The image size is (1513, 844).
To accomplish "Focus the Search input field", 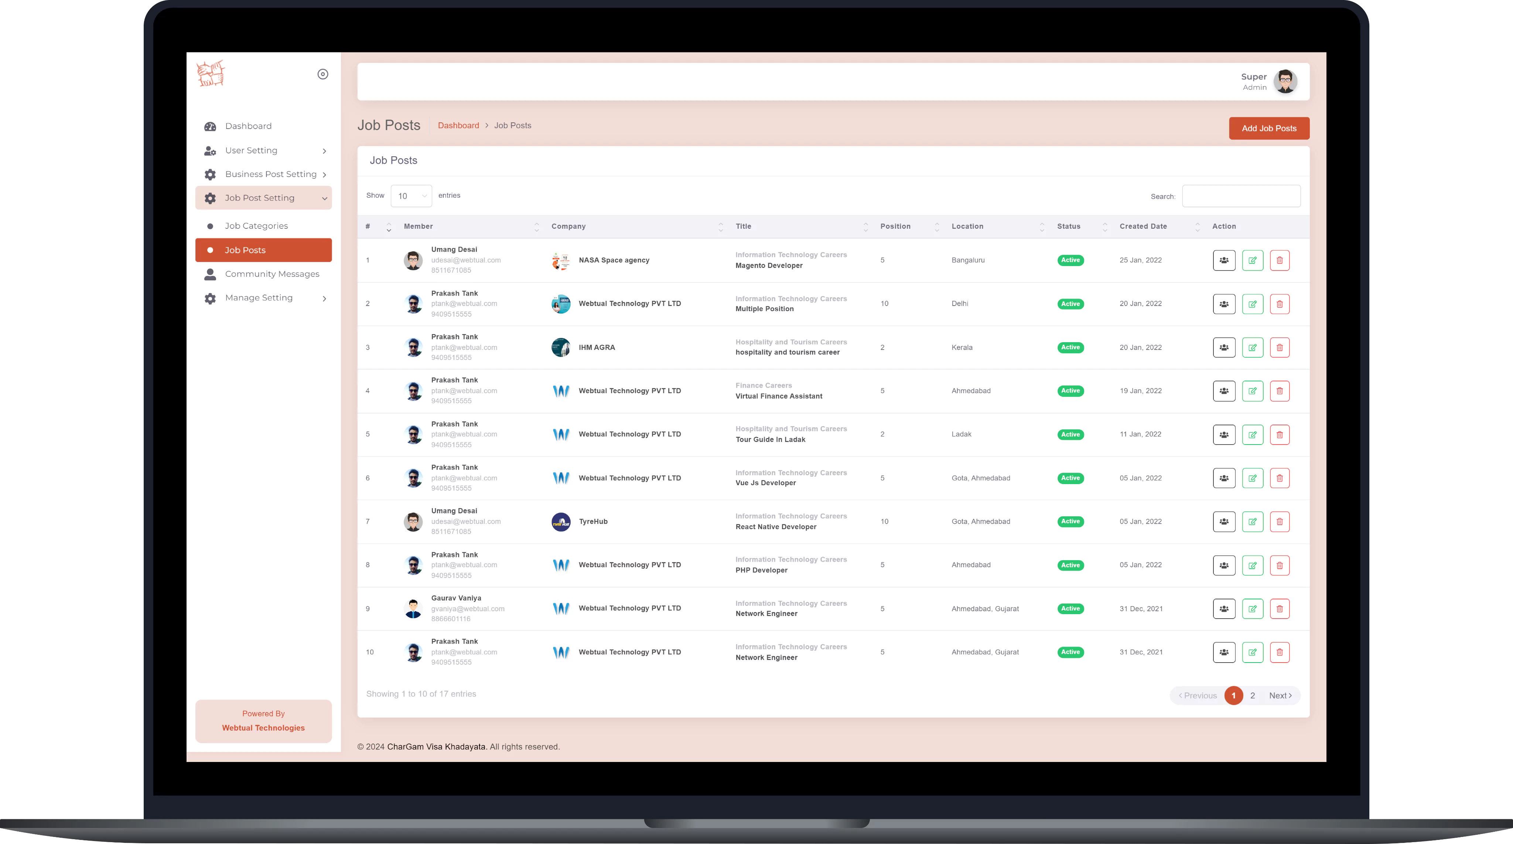I will 1240,196.
